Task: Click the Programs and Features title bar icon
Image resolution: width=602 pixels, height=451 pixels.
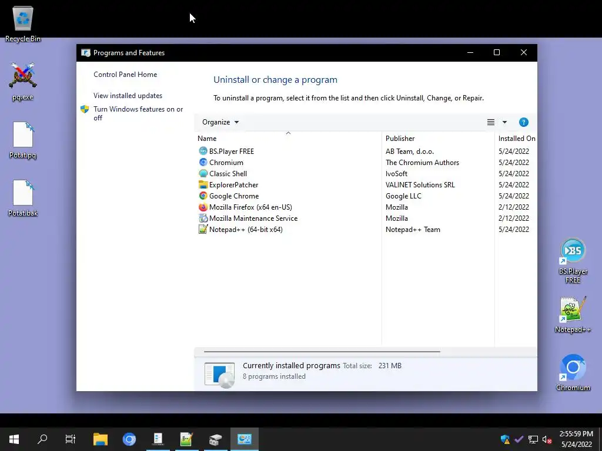Action: (x=86, y=52)
